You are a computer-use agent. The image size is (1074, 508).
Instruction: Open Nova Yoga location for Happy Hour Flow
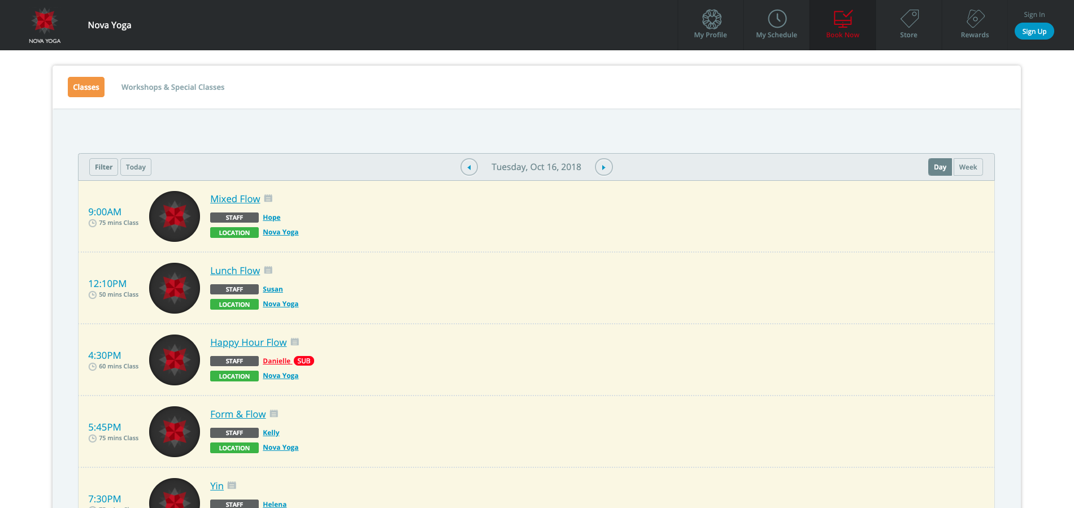click(280, 376)
